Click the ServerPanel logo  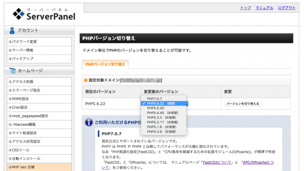tap(44, 14)
